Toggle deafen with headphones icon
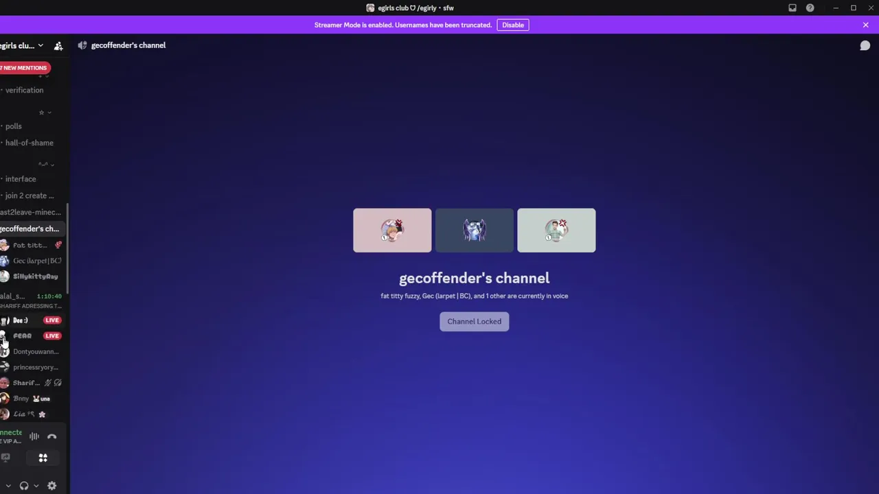The width and height of the screenshot is (879, 494). coord(24,486)
